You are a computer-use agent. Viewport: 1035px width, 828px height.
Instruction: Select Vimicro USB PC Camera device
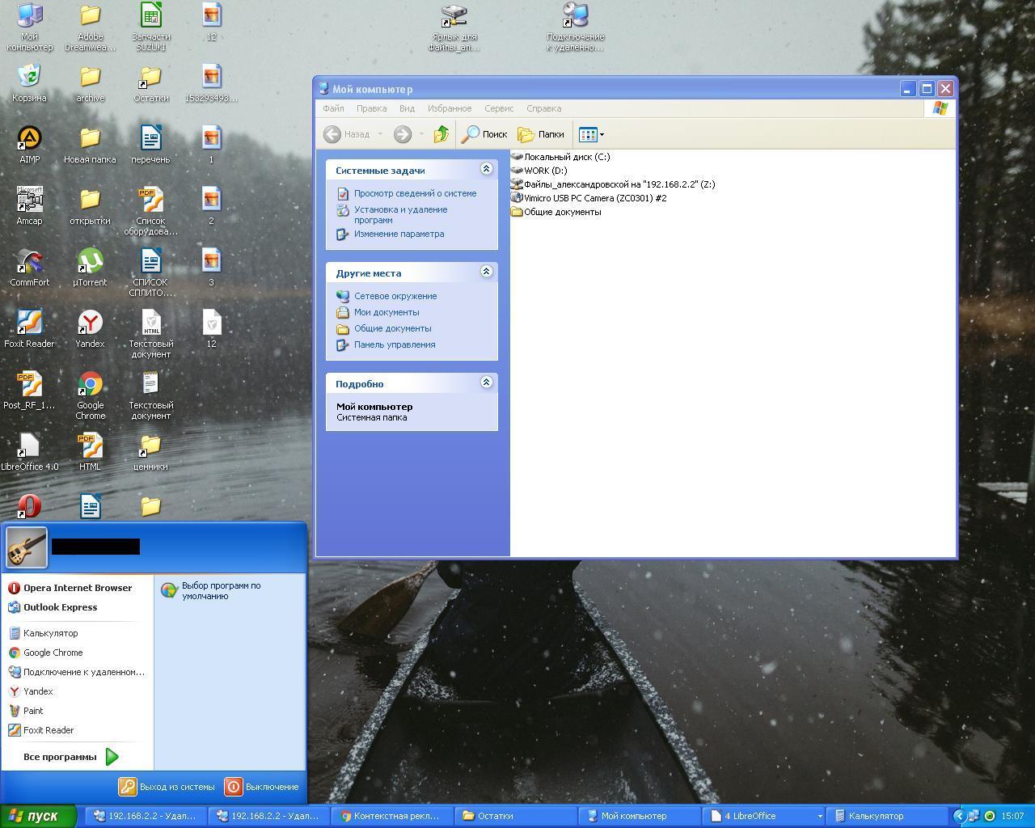[594, 198]
